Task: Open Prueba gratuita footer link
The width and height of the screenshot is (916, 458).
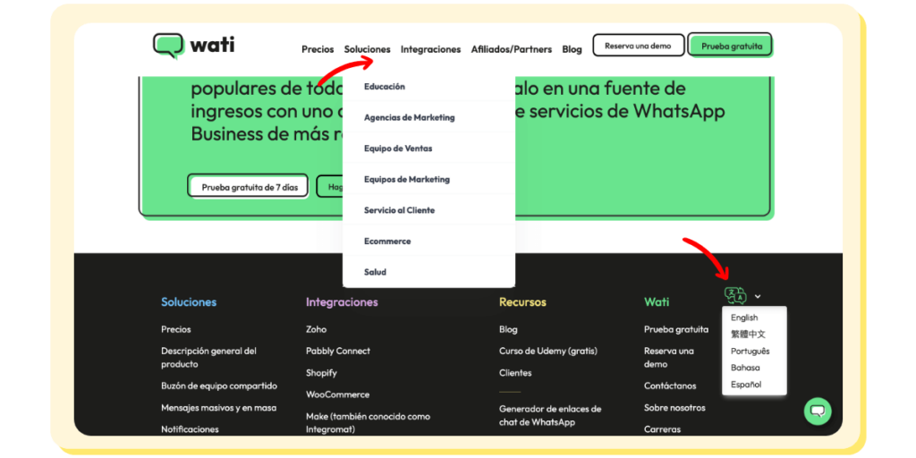Action: (676, 329)
